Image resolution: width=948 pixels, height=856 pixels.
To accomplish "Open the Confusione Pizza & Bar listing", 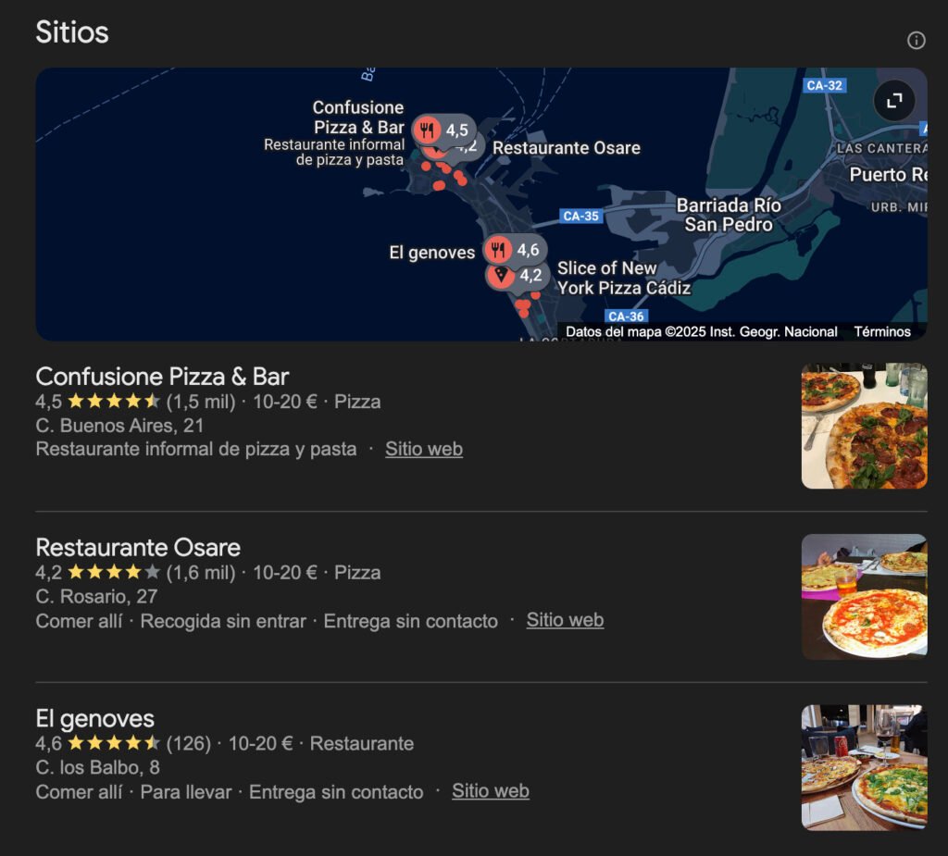I will pos(161,377).
